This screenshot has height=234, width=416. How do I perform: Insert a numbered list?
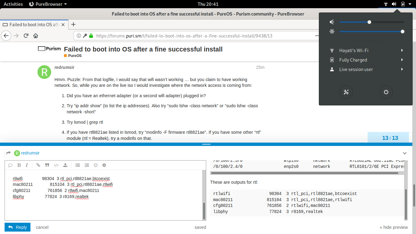[x=87, y=165]
